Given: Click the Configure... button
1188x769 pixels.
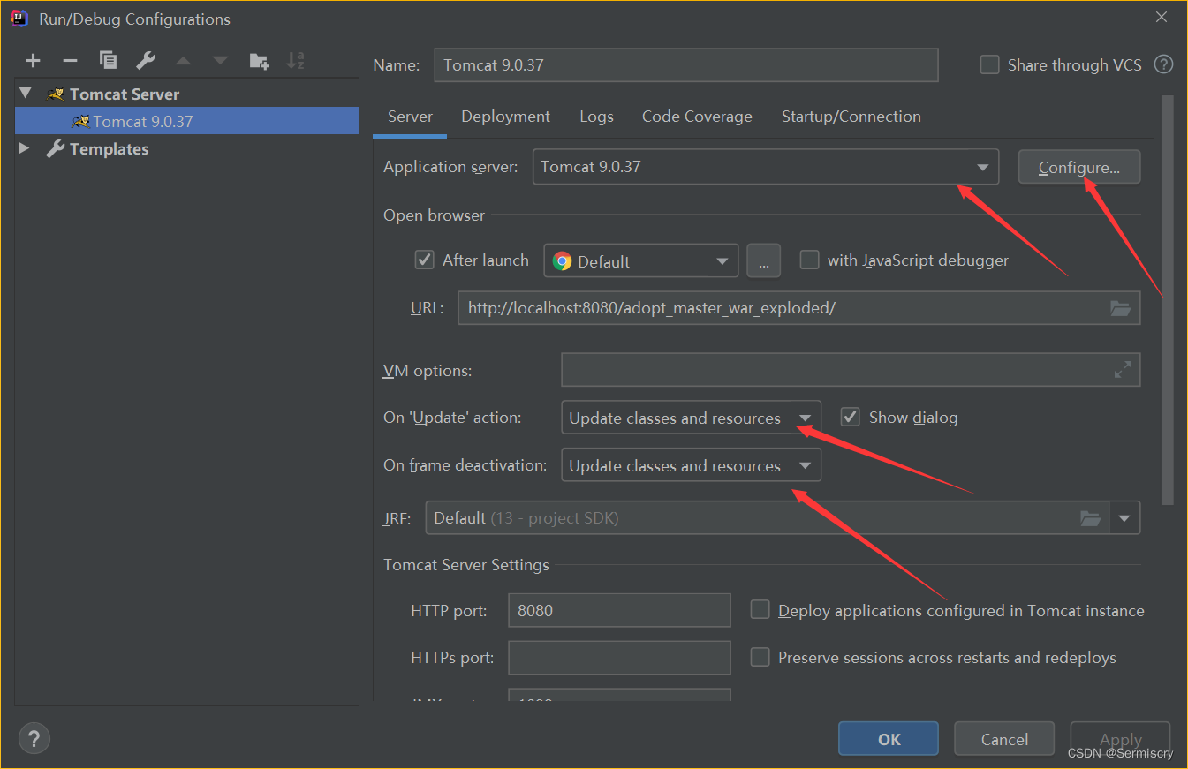Looking at the screenshot, I should 1079,167.
